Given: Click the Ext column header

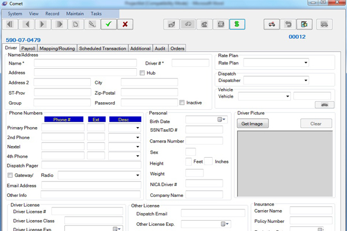Looking at the screenshot, I should pos(97,120).
